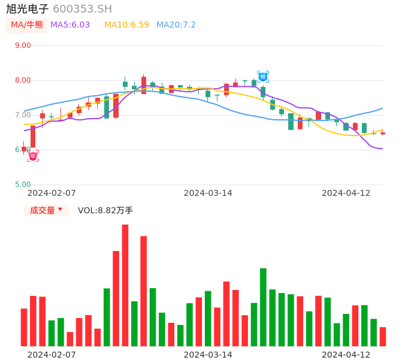The image size is (411, 363).
Task: Click the 9.00 price axis label
Action: [23, 46]
